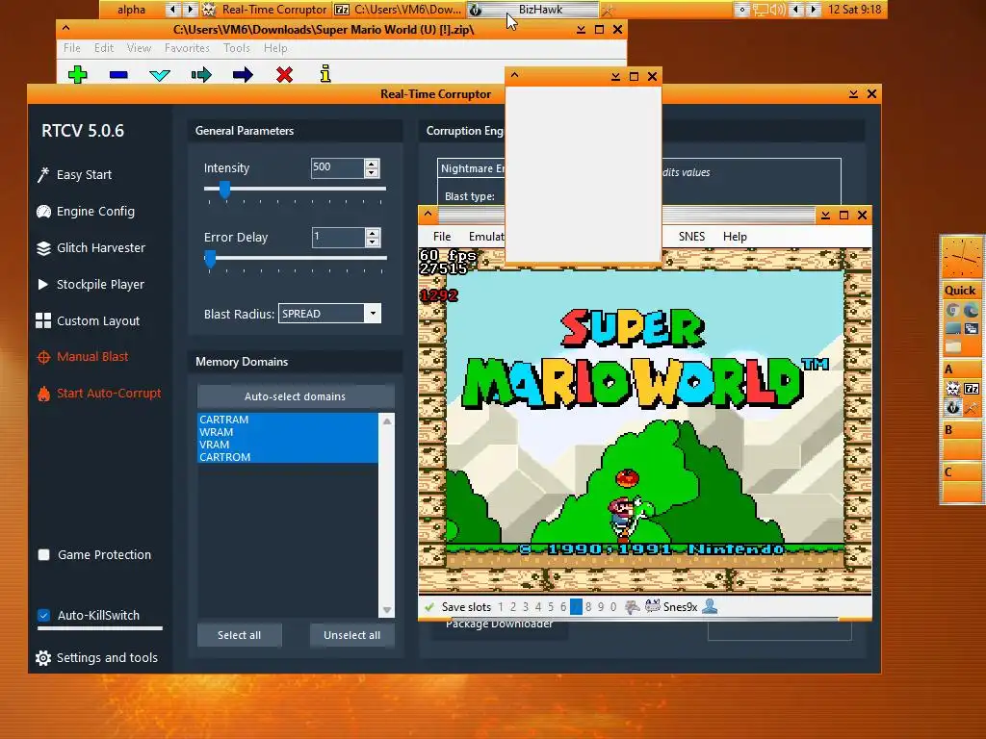Viewport: 986px width, 739px height.
Task: Open Custom Layout in RTCV sidebar
Action: click(x=88, y=320)
